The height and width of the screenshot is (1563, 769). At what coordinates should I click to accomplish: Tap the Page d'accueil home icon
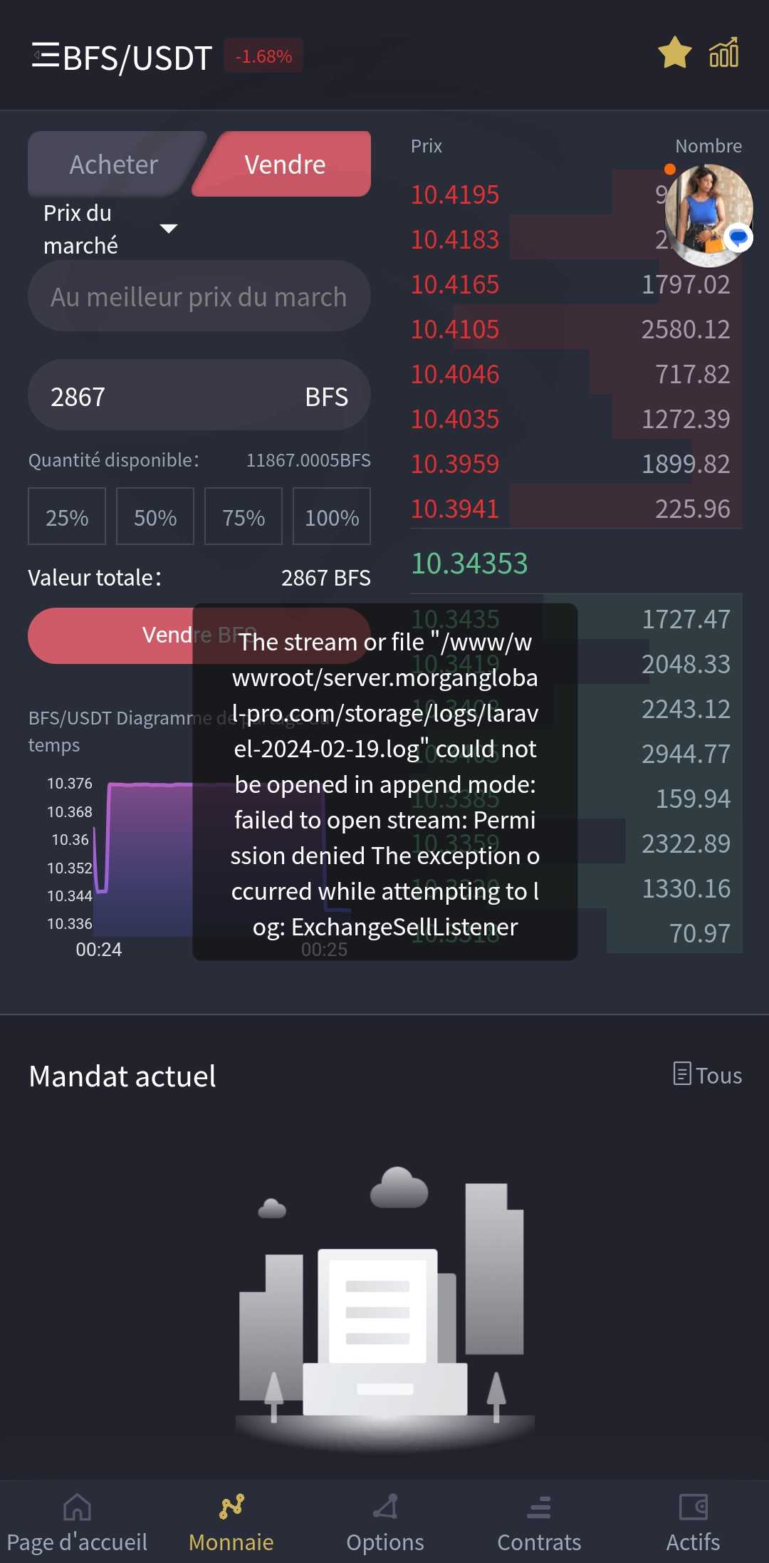click(x=77, y=1507)
